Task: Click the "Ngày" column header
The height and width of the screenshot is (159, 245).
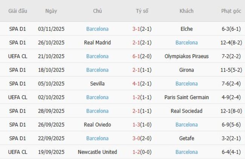Action: [x=51, y=11]
